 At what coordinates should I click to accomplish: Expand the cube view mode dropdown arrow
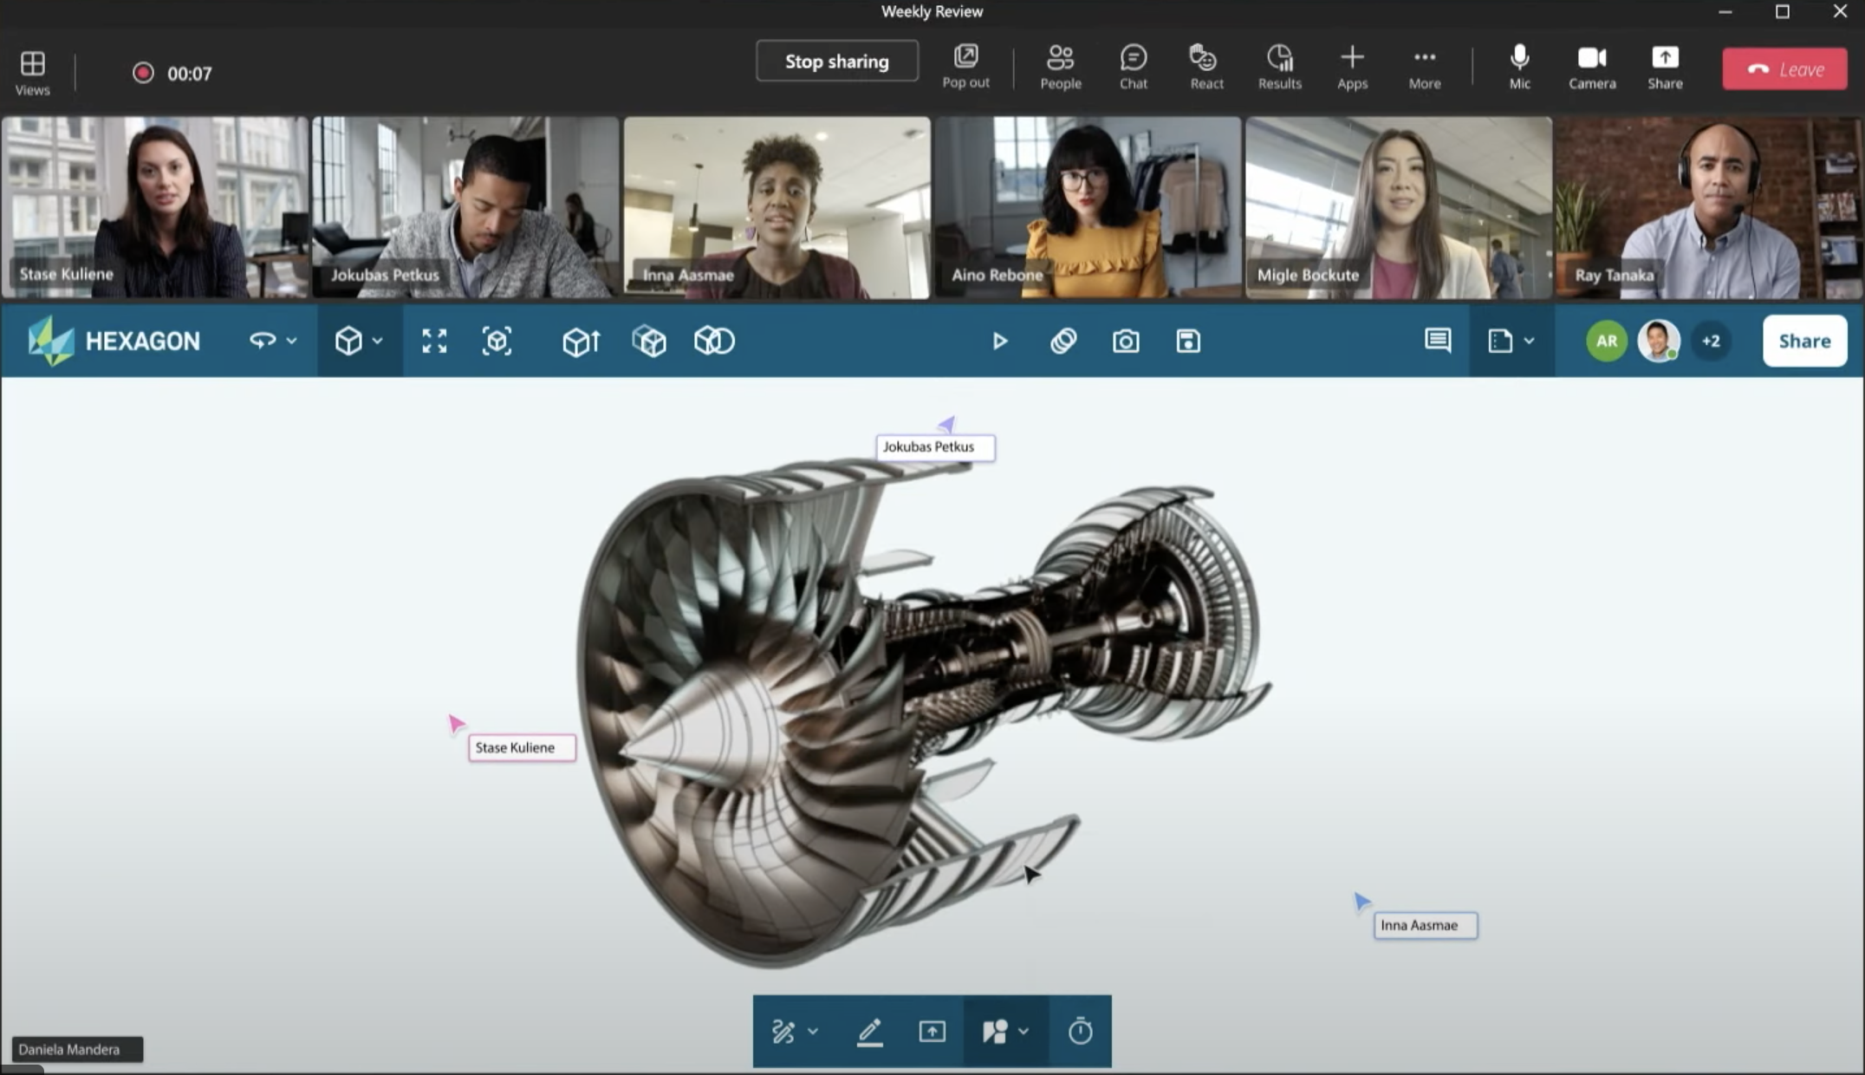[378, 341]
